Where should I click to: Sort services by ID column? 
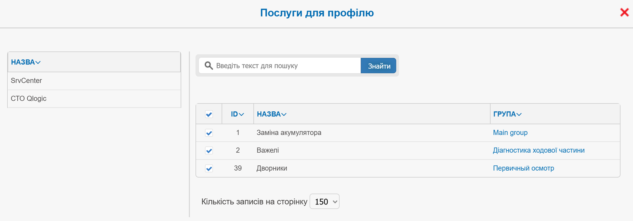(x=237, y=114)
